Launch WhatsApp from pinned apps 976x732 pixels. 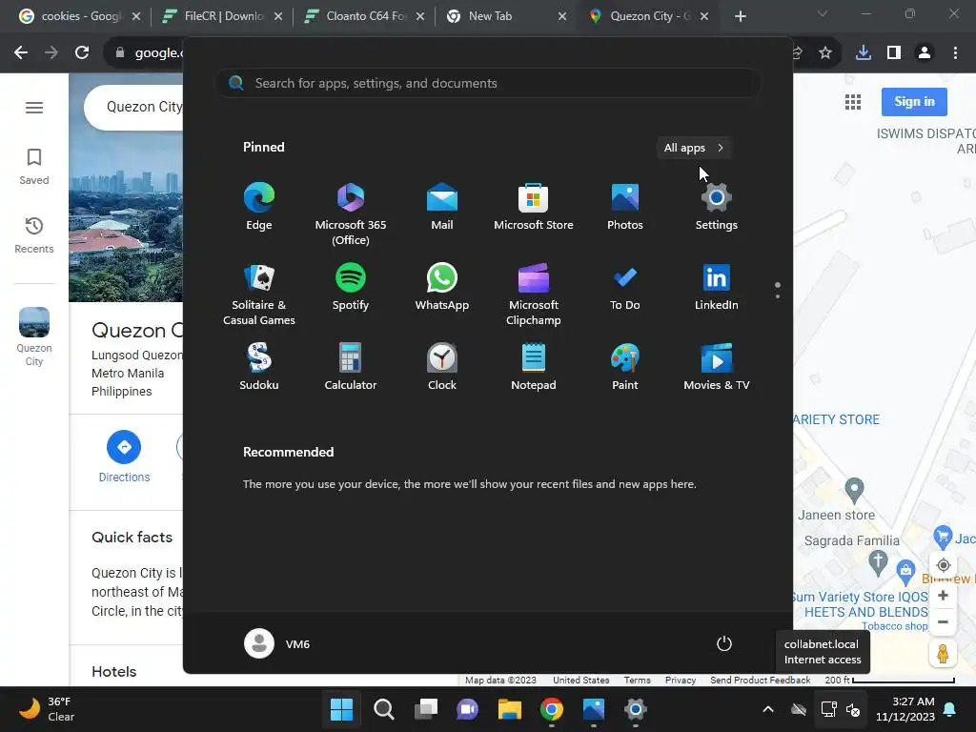(x=442, y=287)
